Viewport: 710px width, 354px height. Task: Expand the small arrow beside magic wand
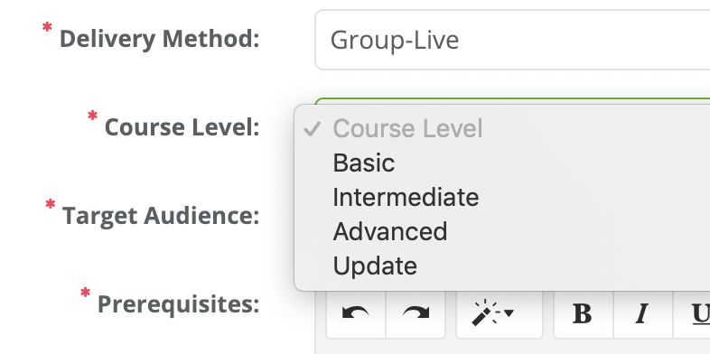509,312
